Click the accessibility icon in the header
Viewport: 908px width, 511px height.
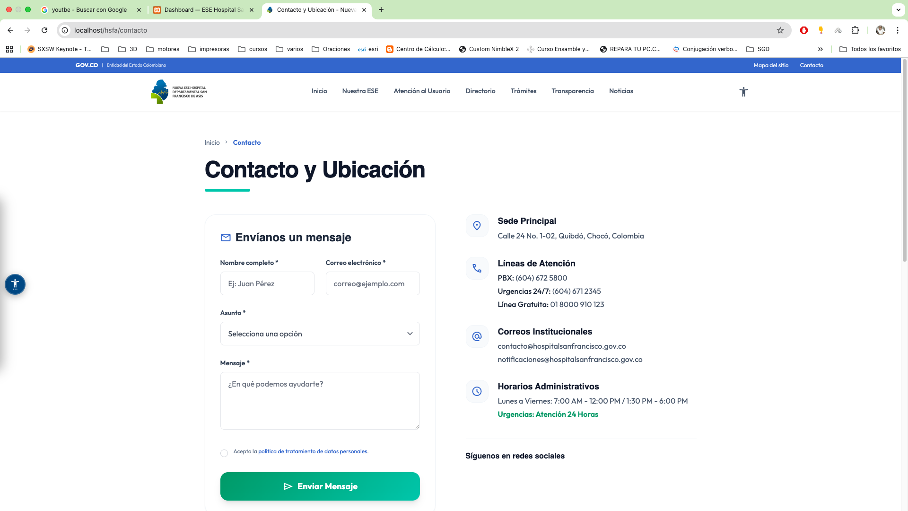743,92
